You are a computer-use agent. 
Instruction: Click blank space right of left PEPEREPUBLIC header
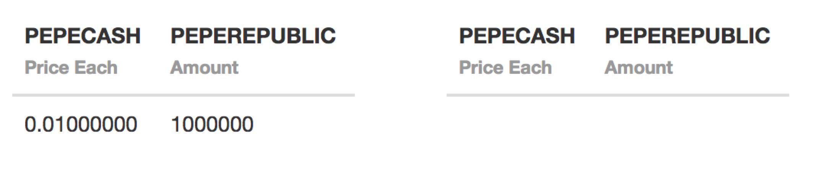pos(345,36)
